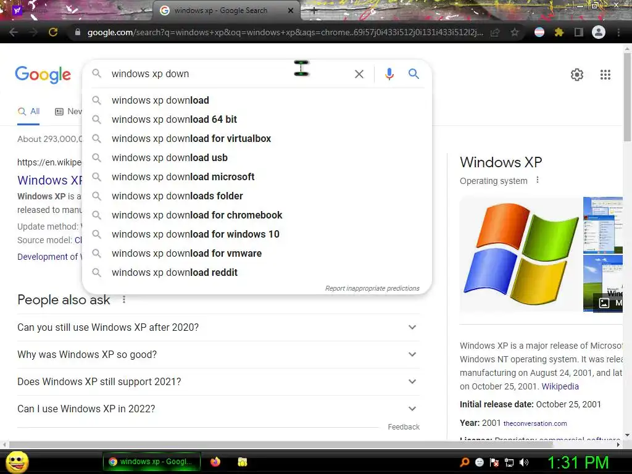Open Firefox from the taskbar
632x474 pixels.
[215, 462]
